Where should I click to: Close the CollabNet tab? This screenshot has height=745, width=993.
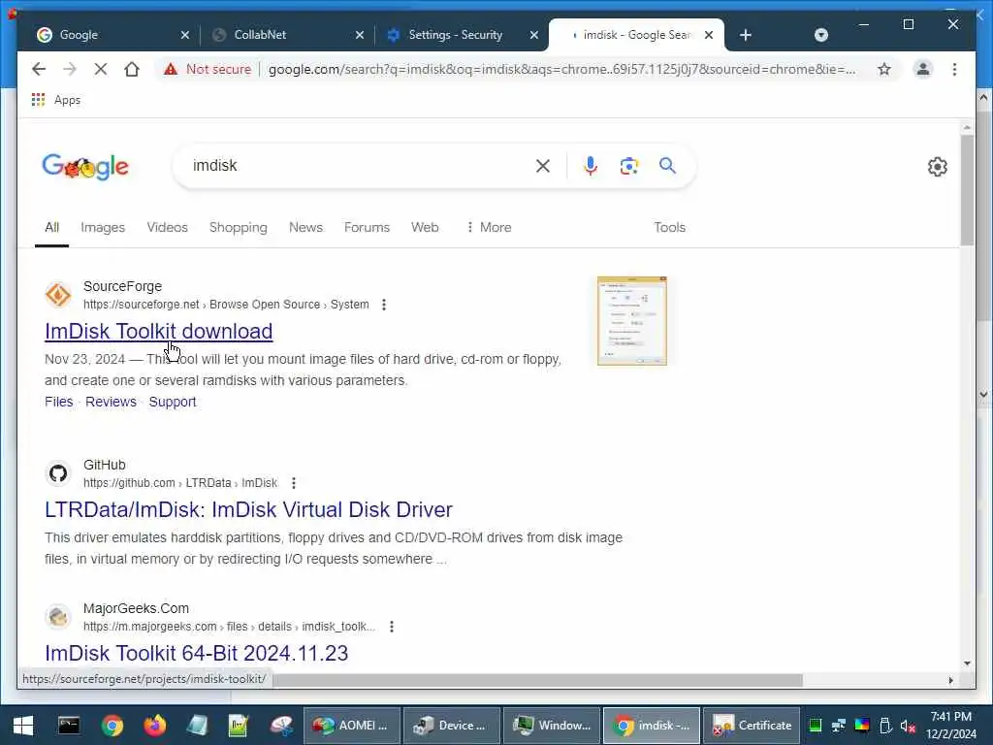point(360,35)
